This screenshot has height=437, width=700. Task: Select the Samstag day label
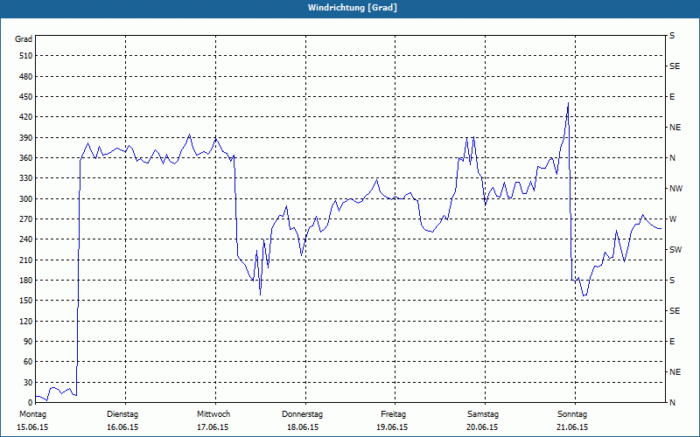(483, 414)
